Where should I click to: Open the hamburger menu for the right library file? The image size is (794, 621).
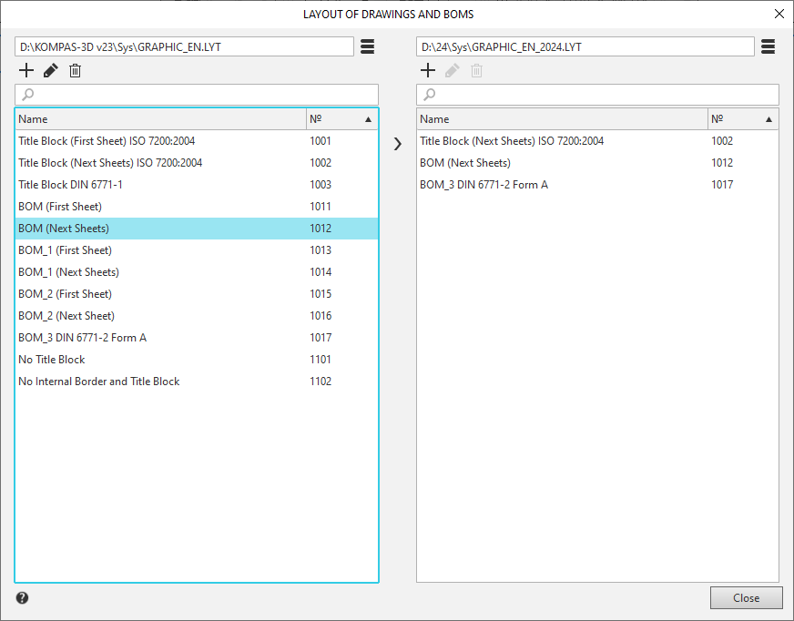click(768, 47)
